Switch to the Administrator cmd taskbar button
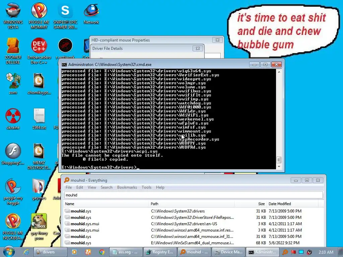Viewport: 343px width, 257px height. [x=263, y=252]
